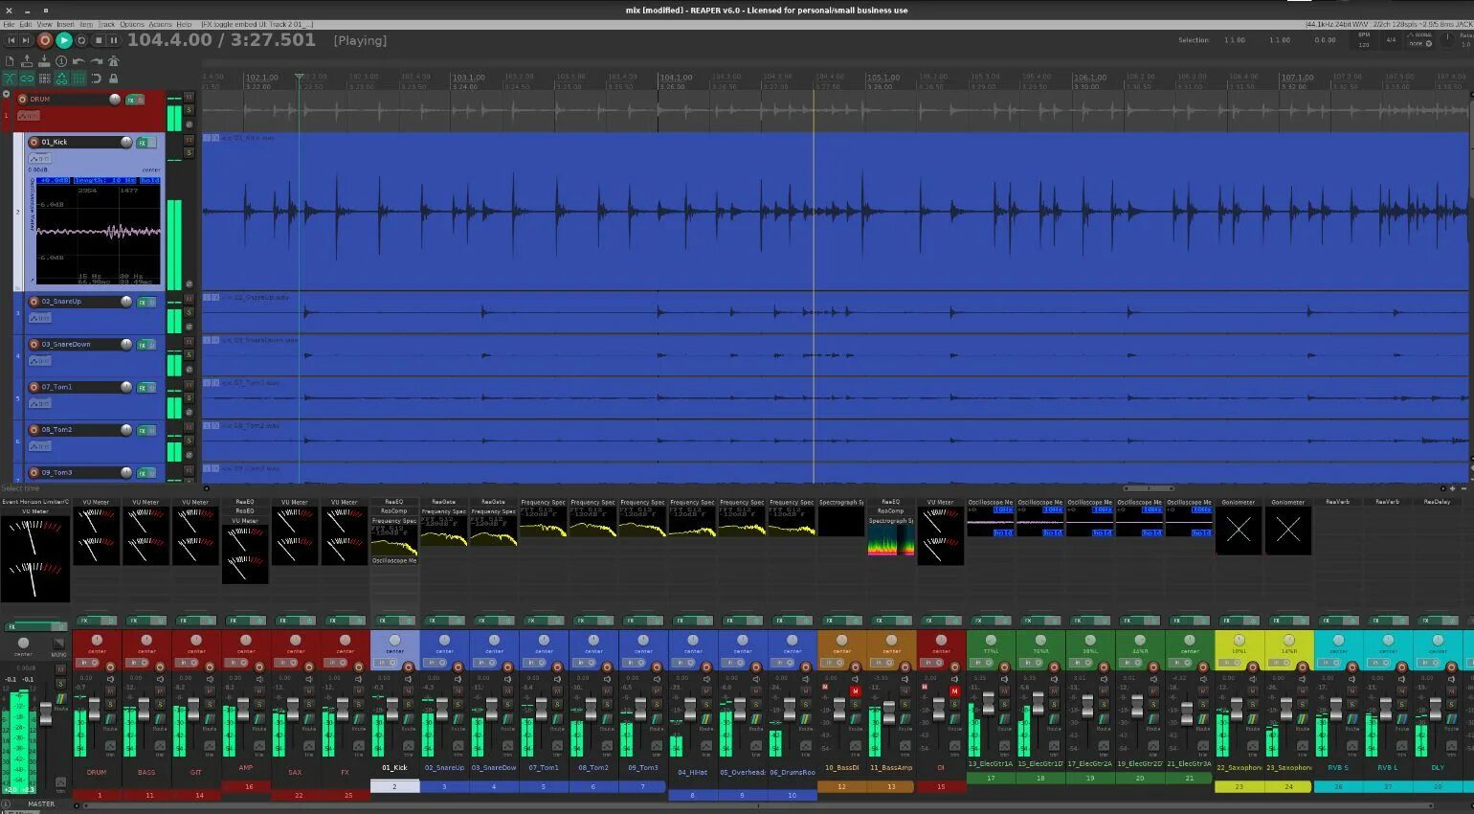Image resolution: width=1474 pixels, height=814 pixels.
Task: Open input dropdown on AMP mixer strip
Action: pos(236,663)
